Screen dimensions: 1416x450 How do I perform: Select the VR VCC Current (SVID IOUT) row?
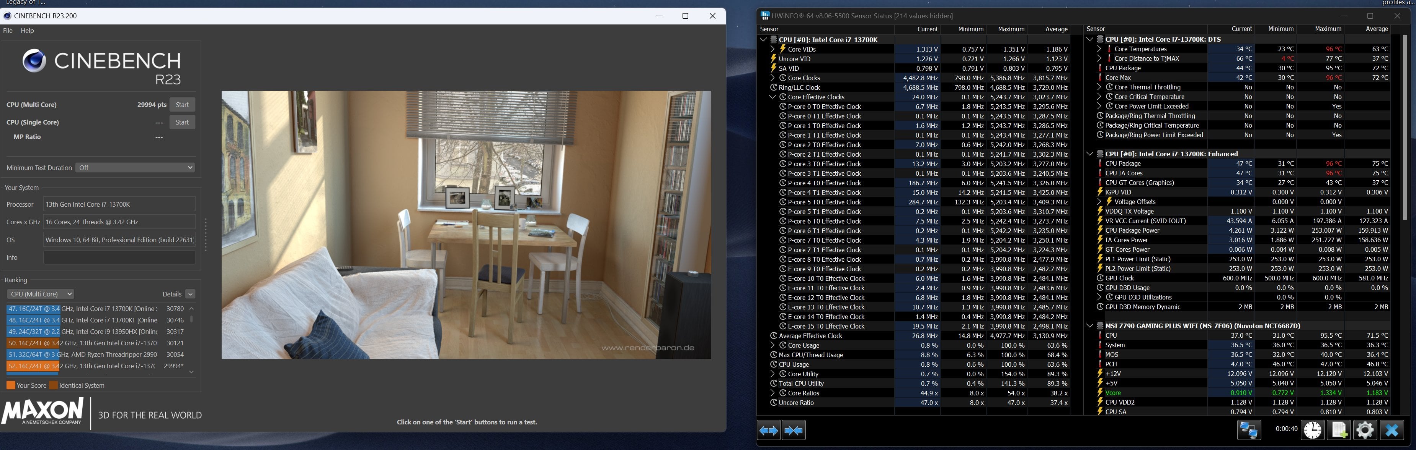[1243, 221]
